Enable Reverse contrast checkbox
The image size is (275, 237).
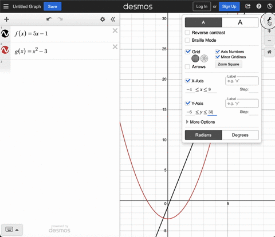(x=187, y=33)
